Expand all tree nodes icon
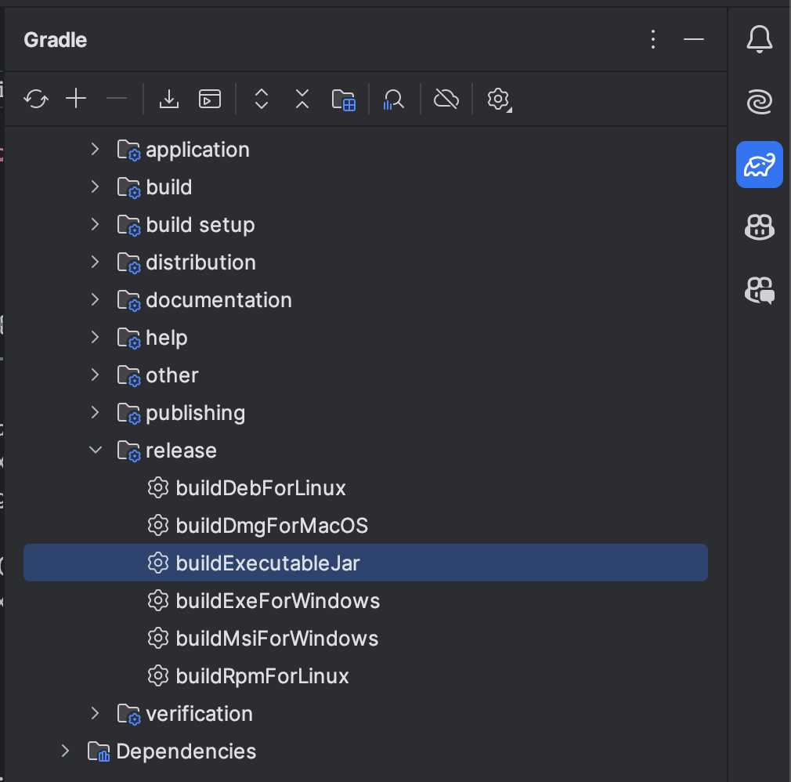The image size is (791, 782). [x=262, y=99]
